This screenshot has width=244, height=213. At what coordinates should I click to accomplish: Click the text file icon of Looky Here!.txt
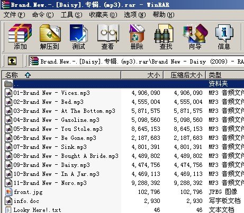(8, 210)
